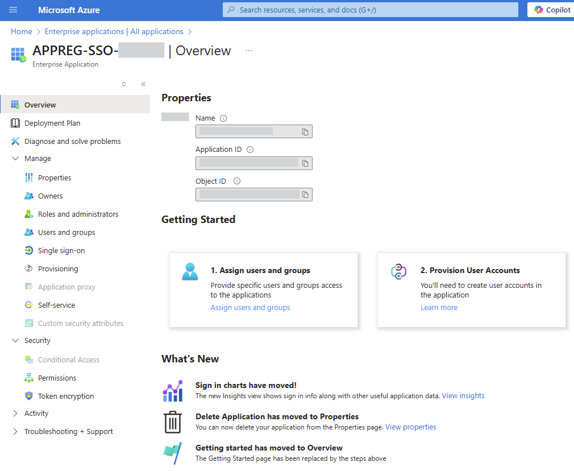Image resolution: width=574 pixels, height=471 pixels.
Task: Click the Single sign-on arrow icon
Action: [x=29, y=250]
